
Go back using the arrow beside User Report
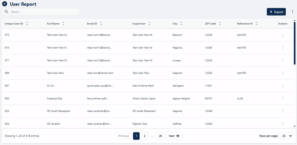pos(4,4)
